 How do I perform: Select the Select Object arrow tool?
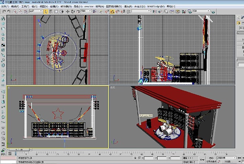click(x=46, y=11)
